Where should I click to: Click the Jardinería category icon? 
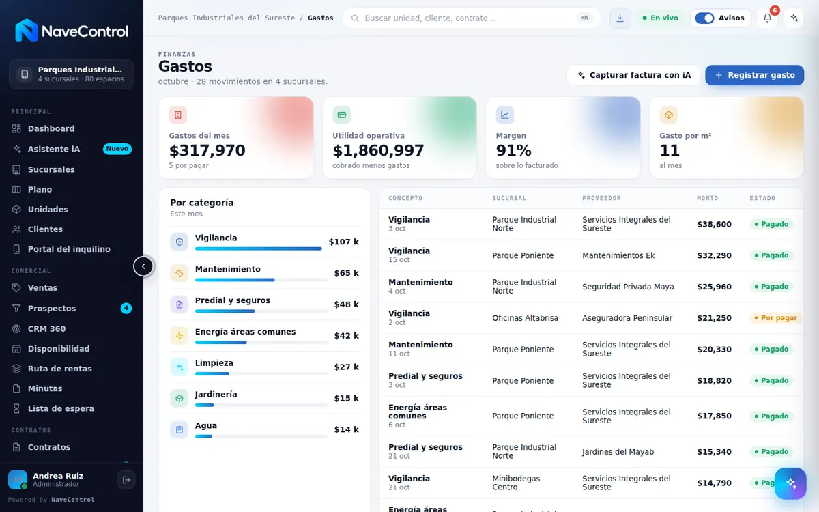pos(179,399)
